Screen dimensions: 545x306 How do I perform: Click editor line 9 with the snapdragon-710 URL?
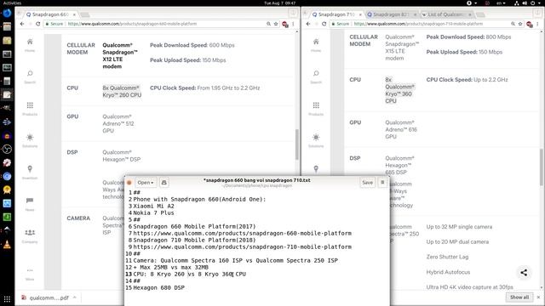click(x=242, y=246)
